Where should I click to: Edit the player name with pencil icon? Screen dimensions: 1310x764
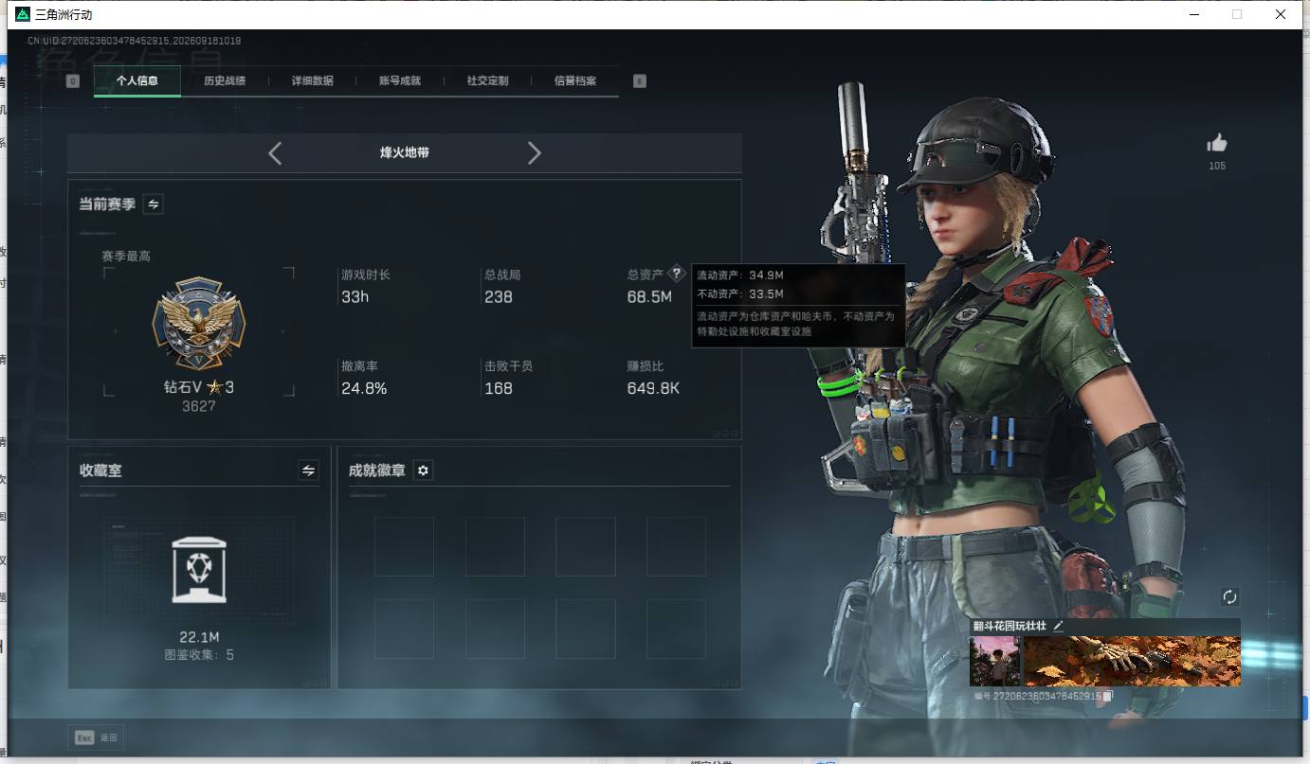click(1059, 626)
